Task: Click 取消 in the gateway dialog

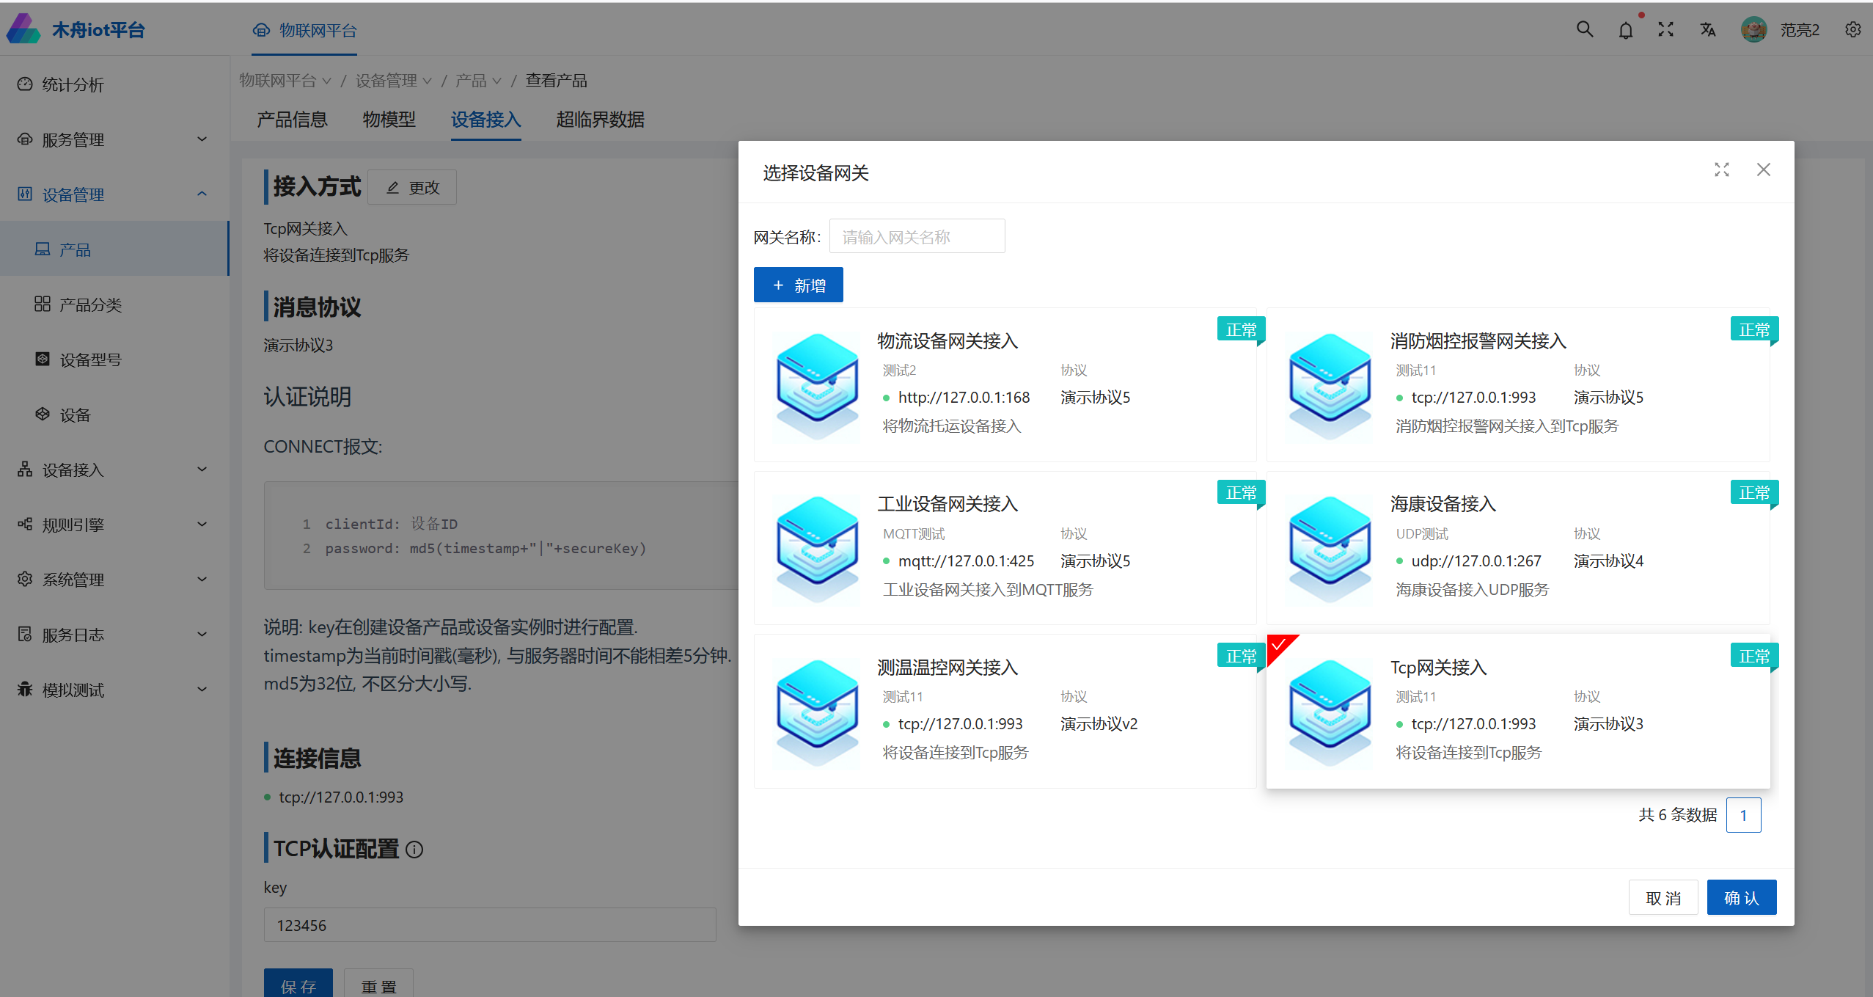Action: (1663, 897)
